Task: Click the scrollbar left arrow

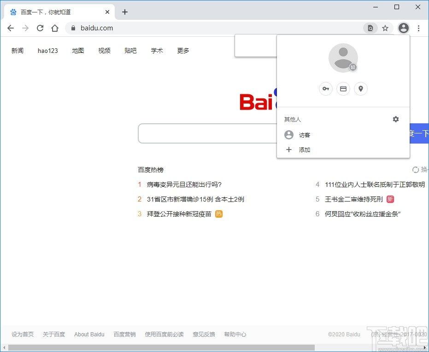Action: tap(4, 347)
